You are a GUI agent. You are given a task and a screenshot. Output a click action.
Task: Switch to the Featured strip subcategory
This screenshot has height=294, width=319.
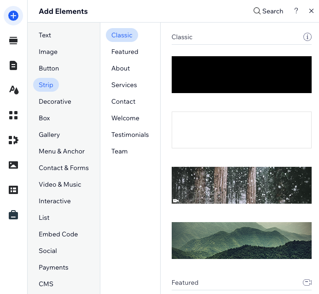point(125,52)
